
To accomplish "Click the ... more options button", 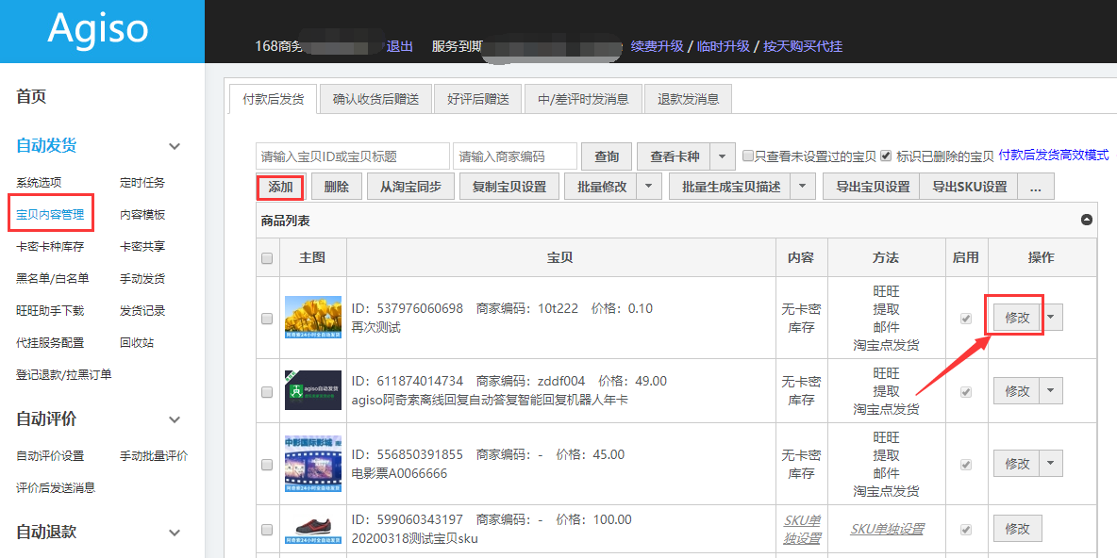I will [x=1036, y=188].
